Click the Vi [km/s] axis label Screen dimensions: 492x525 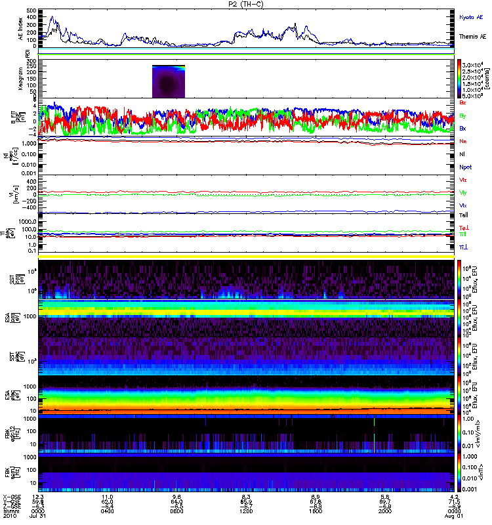pos(16,194)
